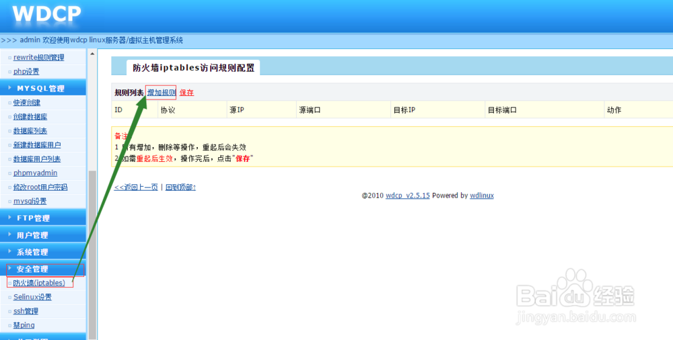Expand the 系统管理 section
This screenshot has height=340, width=673.
(x=43, y=252)
